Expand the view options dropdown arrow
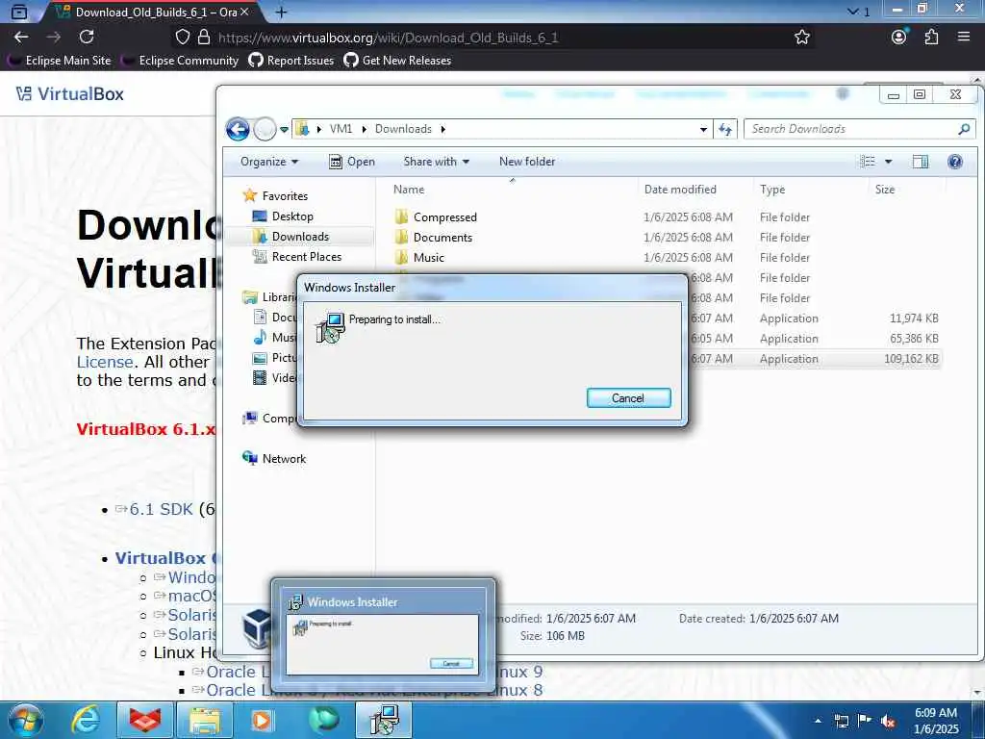Screen dimensions: 985x739 [888, 162]
